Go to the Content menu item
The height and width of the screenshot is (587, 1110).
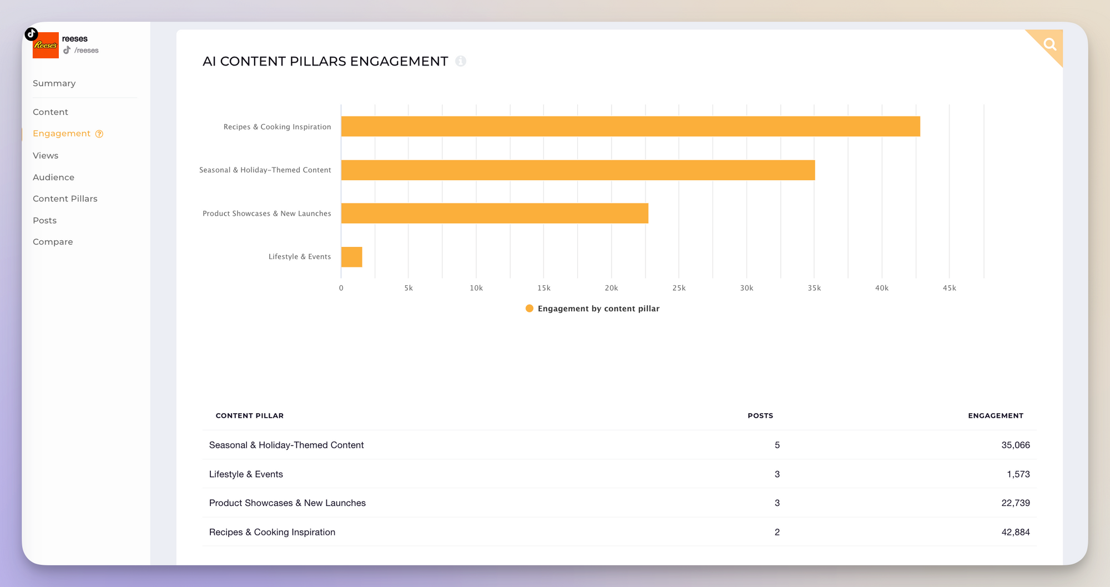(51, 112)
